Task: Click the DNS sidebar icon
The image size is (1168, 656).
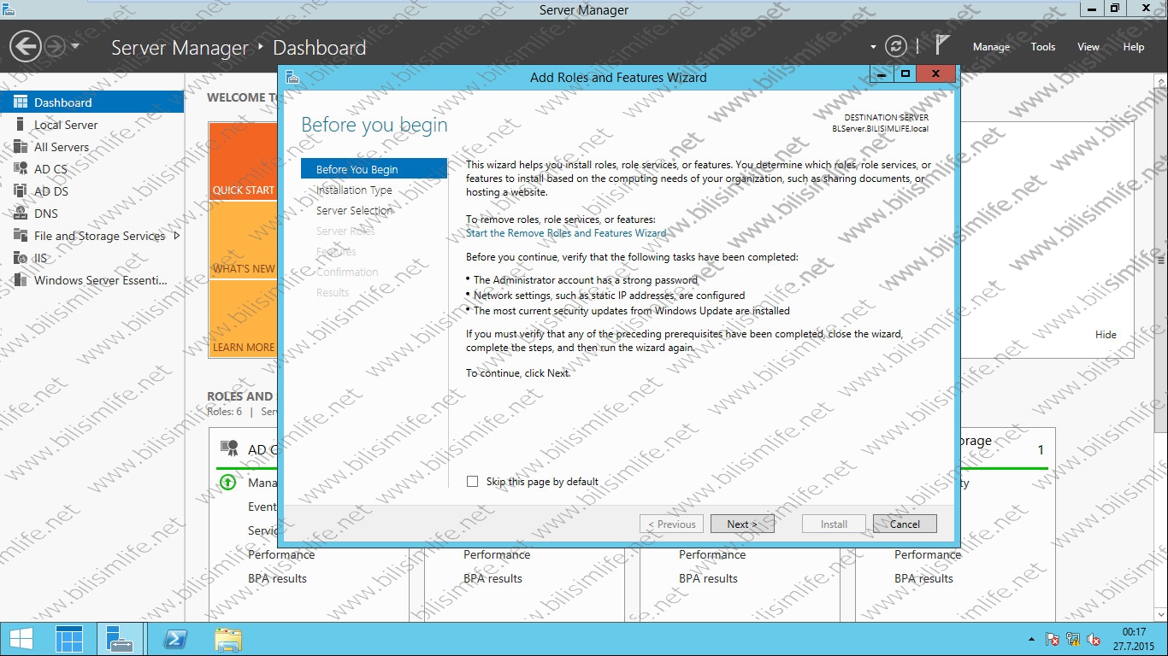Action: tap(21, 213)
